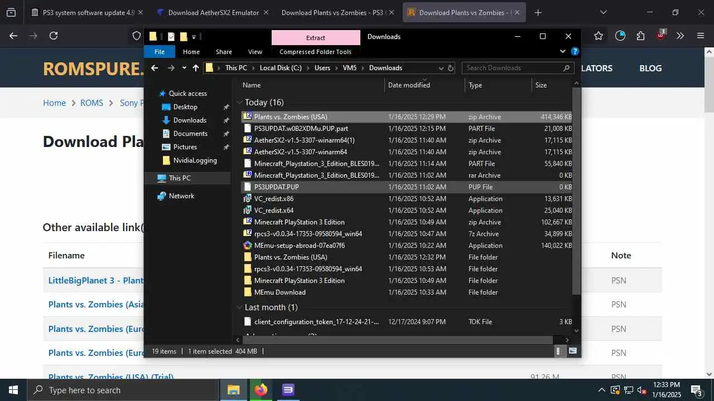Open a new browser tab
The width and height of the screenshot is (714, 401).
(538, 12)
